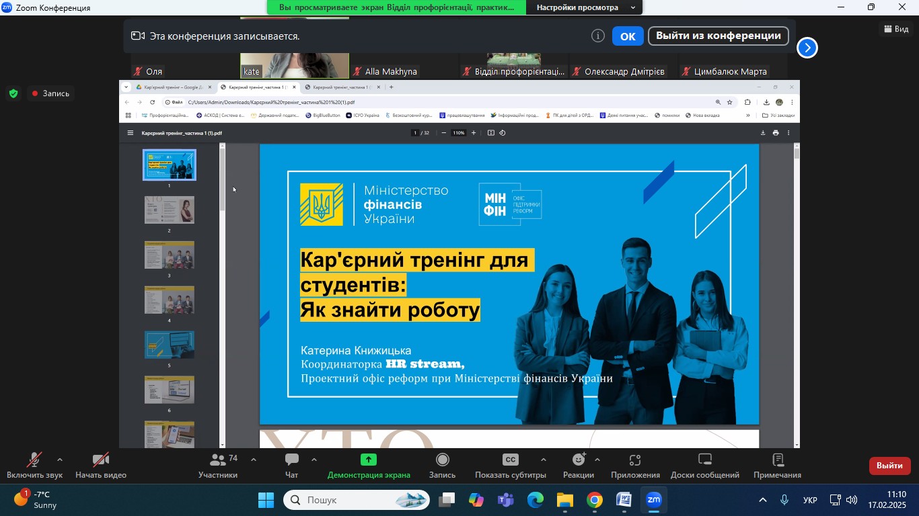
Task: Expand the chat options arrow
Action: pos(314,460)
